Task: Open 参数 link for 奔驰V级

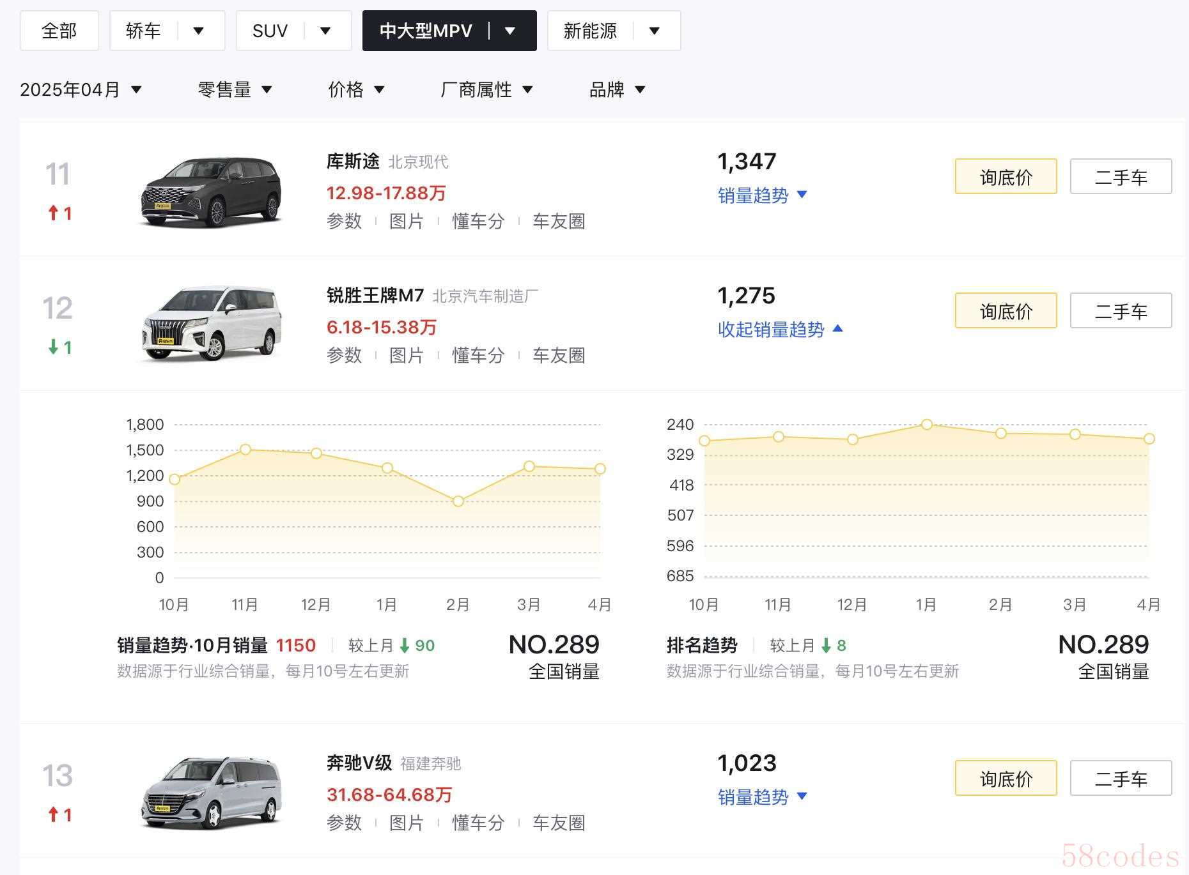Action: click(345, 823)
